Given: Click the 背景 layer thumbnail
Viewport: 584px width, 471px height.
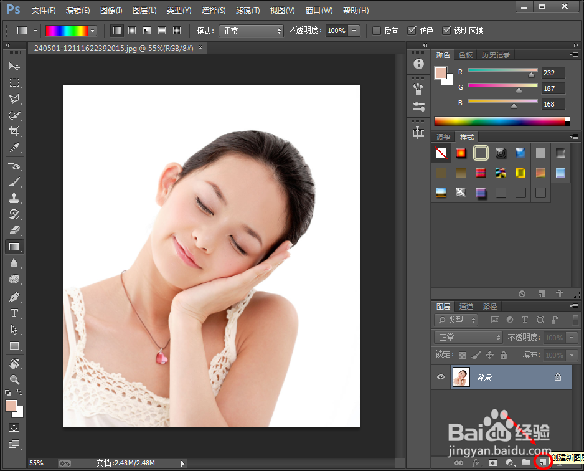Looking at the screenshot, I should [461, 377].
